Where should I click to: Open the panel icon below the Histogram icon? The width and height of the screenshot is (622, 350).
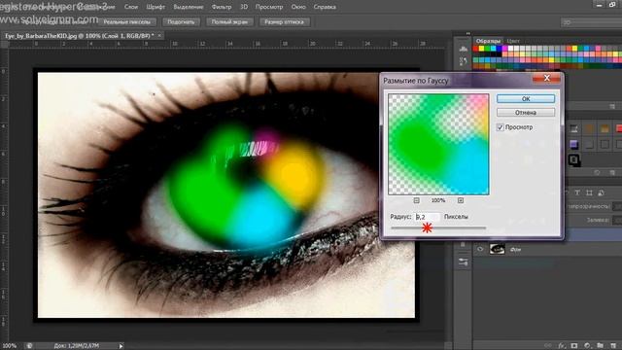click(463, 61)
